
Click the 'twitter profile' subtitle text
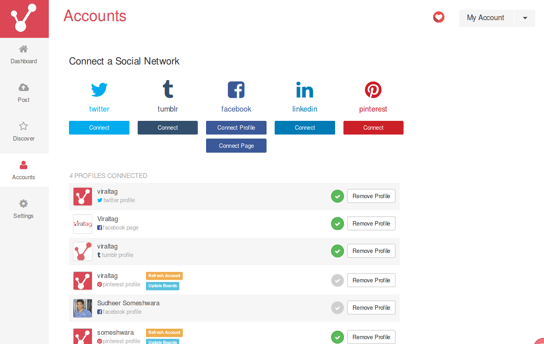pyautogui.click(x=119, y=200)
